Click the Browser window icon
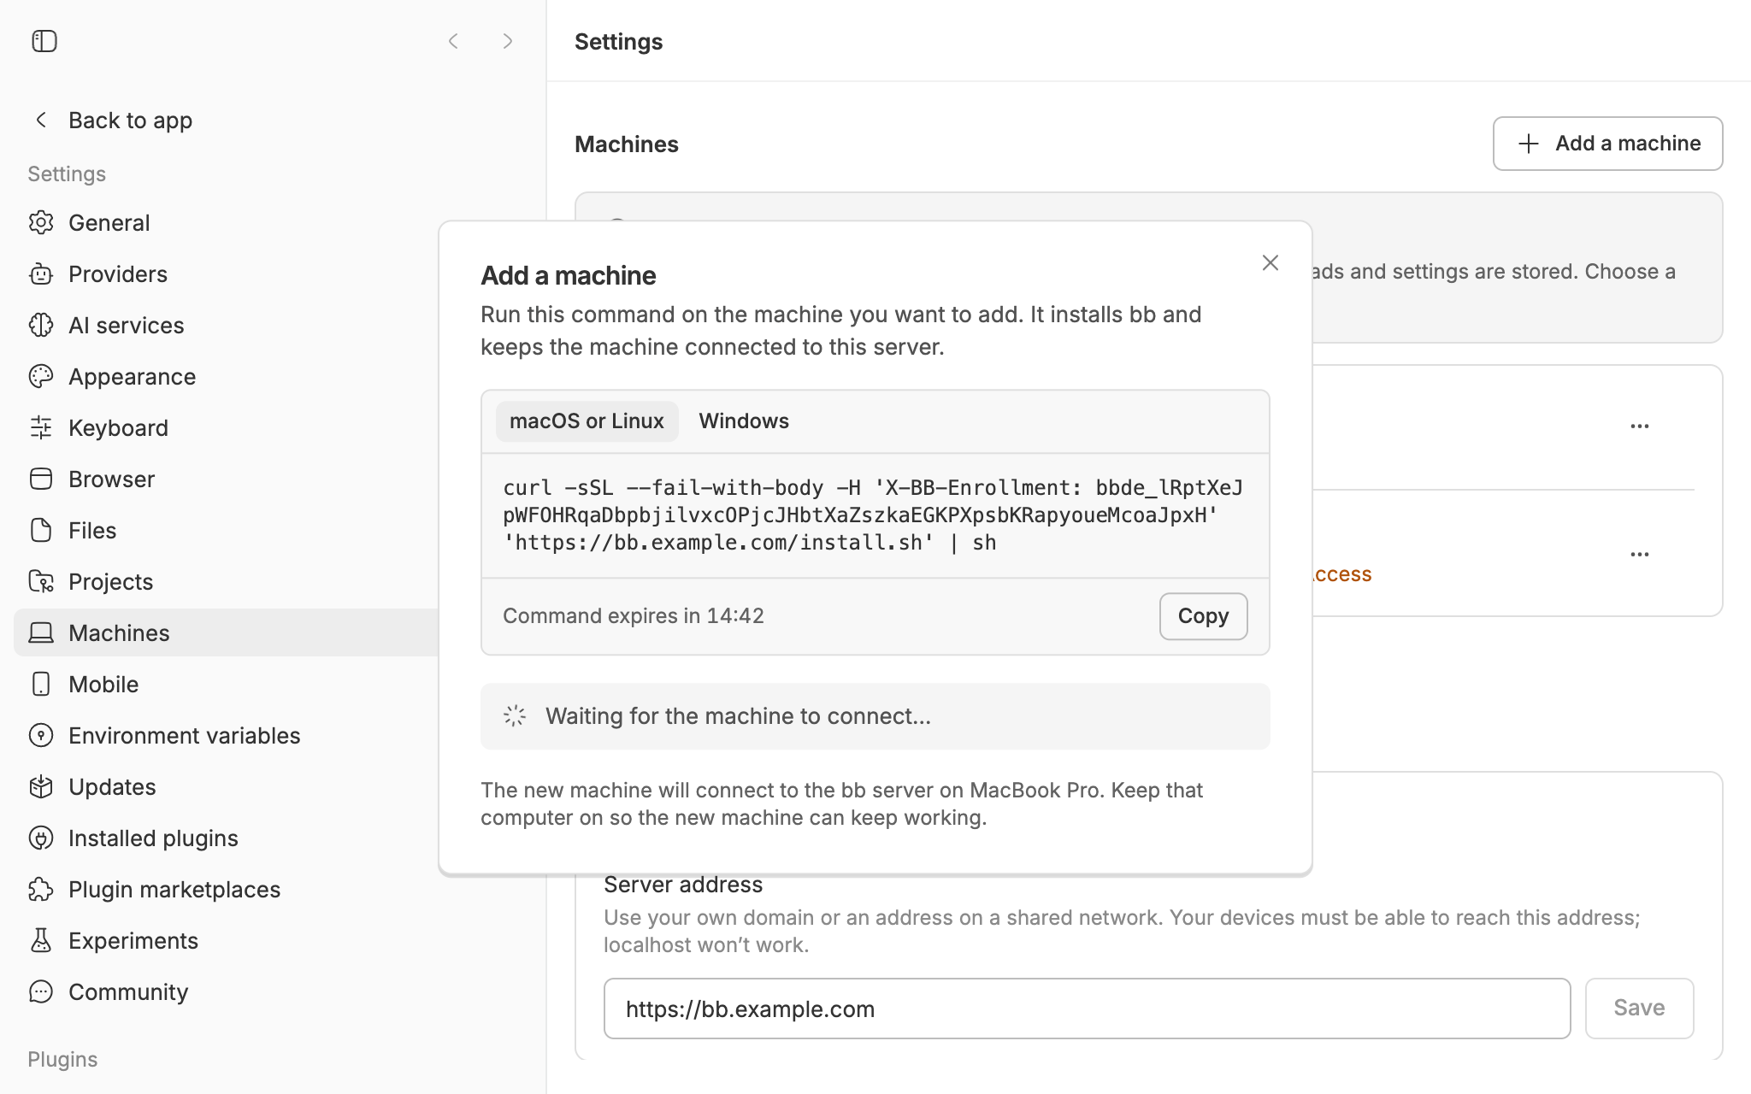The image size is (1751, 1094). 41,479
